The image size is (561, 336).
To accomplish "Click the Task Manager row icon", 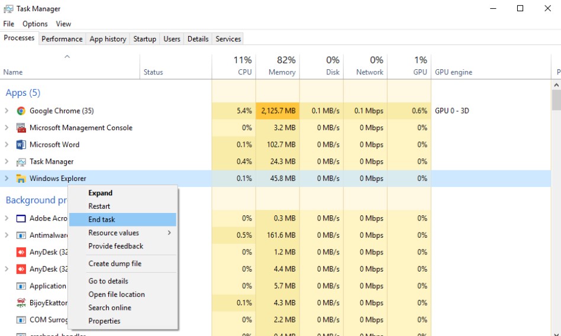I will pyautogui.click(x=21, y=161).
